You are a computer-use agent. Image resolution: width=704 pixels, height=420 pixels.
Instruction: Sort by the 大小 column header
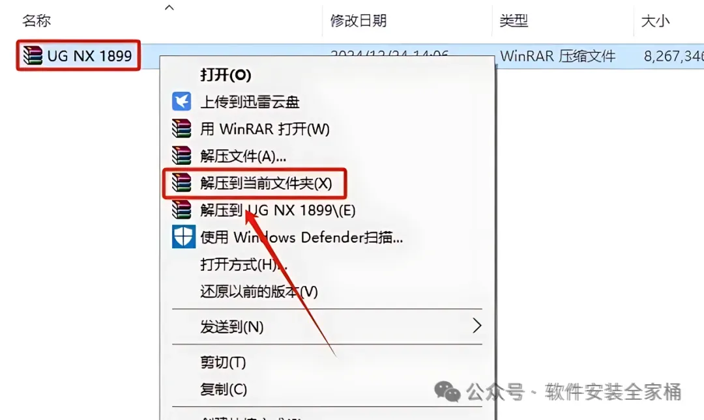tap(656, 21)
